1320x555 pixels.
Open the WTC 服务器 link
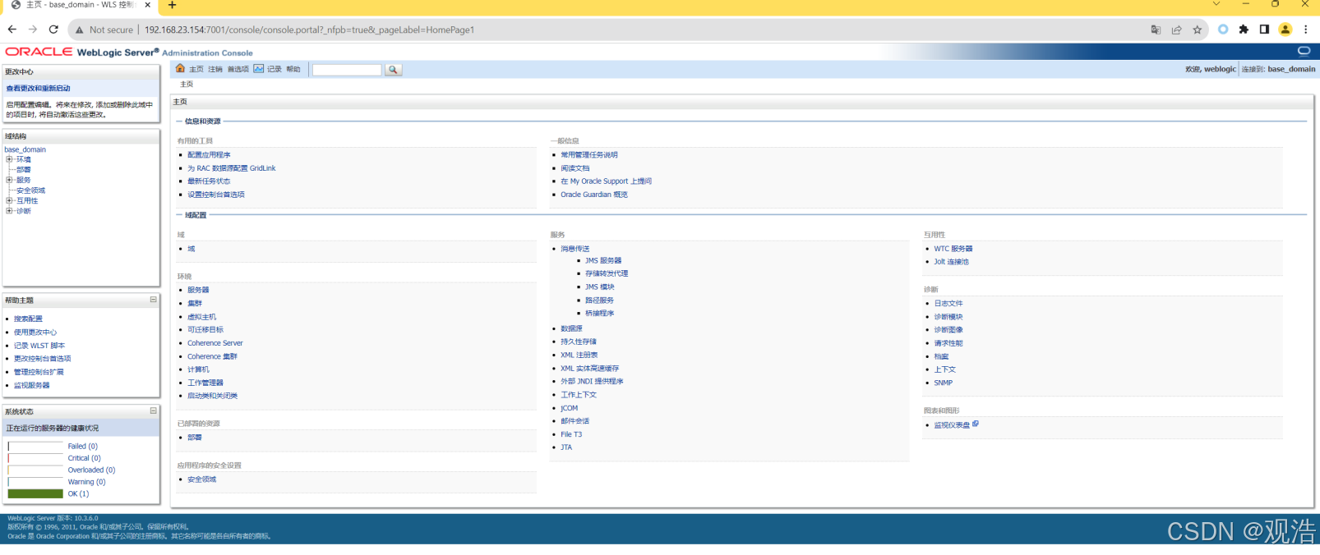click(x=953, y=249)
